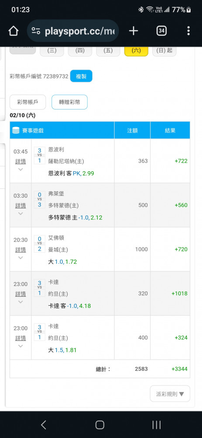
Task: Open 詳情 link for 03:30 match
Action: [21, 205]
